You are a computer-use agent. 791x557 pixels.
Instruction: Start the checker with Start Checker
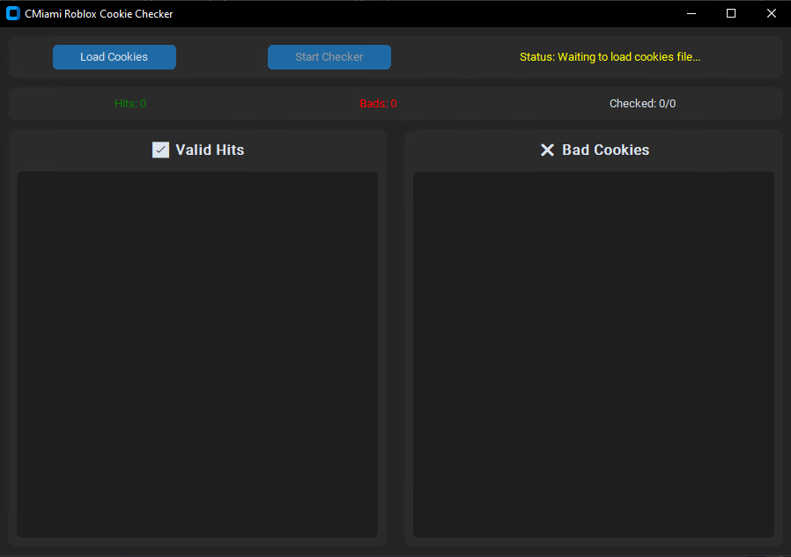(329, 57)
